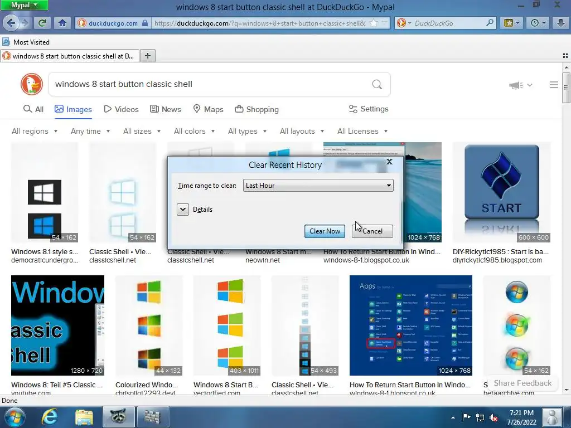Open the History clock button

(538, 23)
